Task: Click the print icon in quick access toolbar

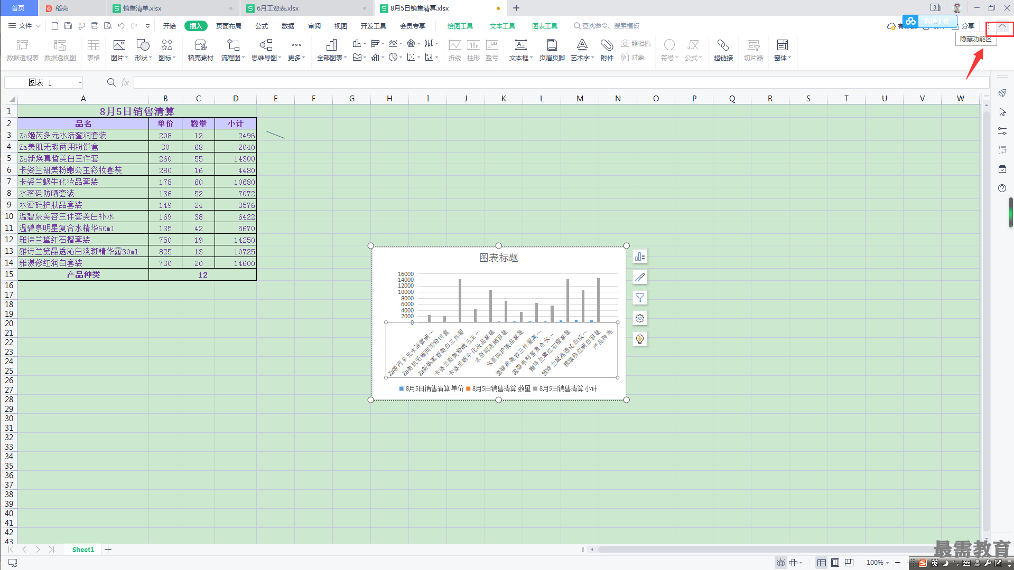Action: (95, 26)
